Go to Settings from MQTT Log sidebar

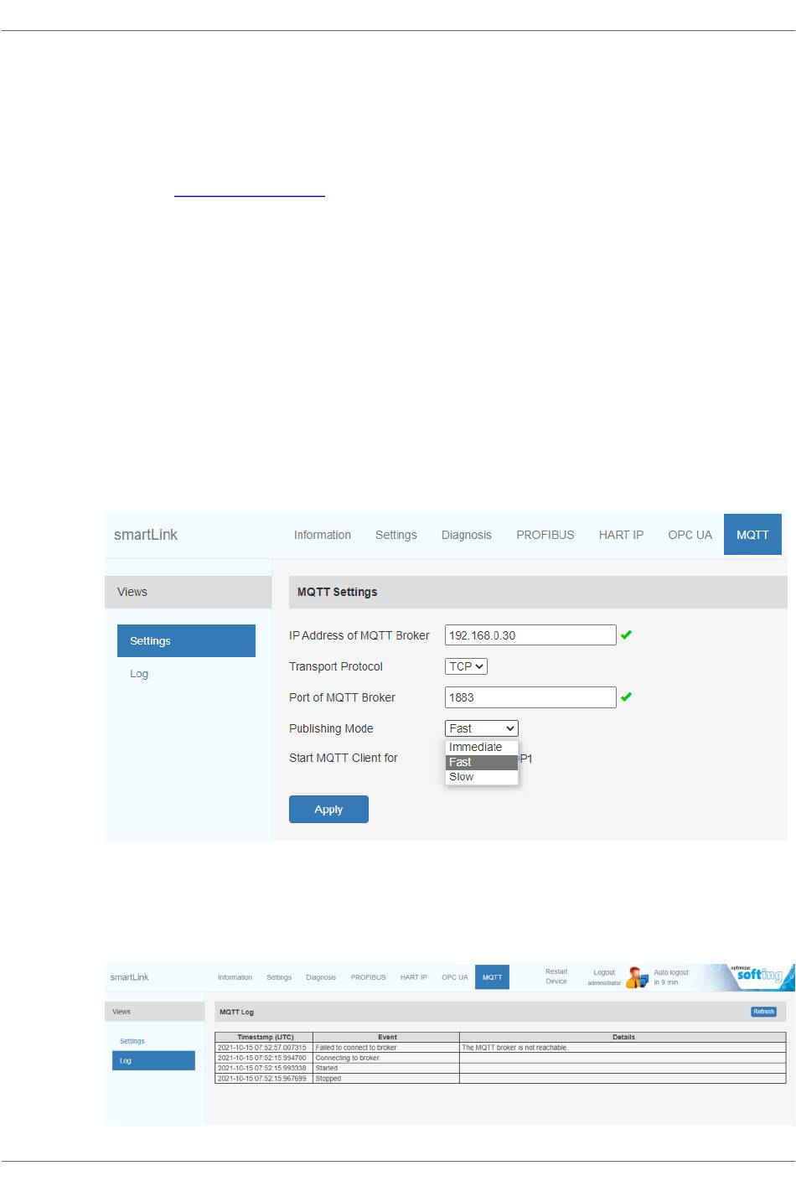coord(132,1041)
